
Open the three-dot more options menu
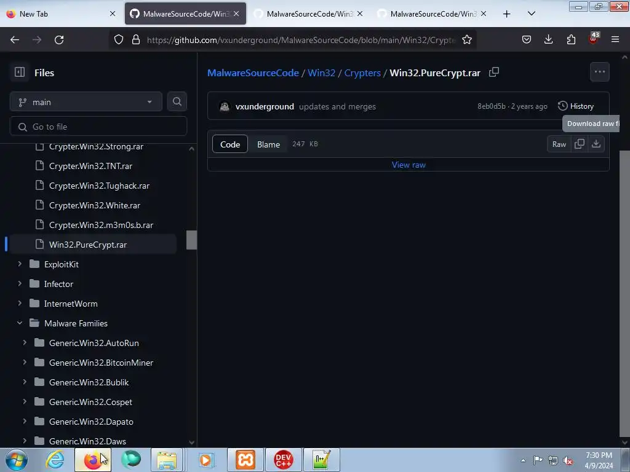[x=599, y=73]
